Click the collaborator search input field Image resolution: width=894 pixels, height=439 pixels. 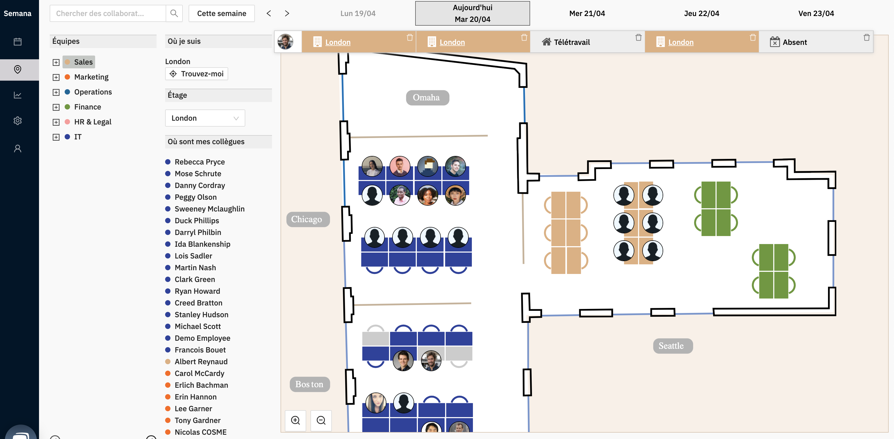point(108,13)
